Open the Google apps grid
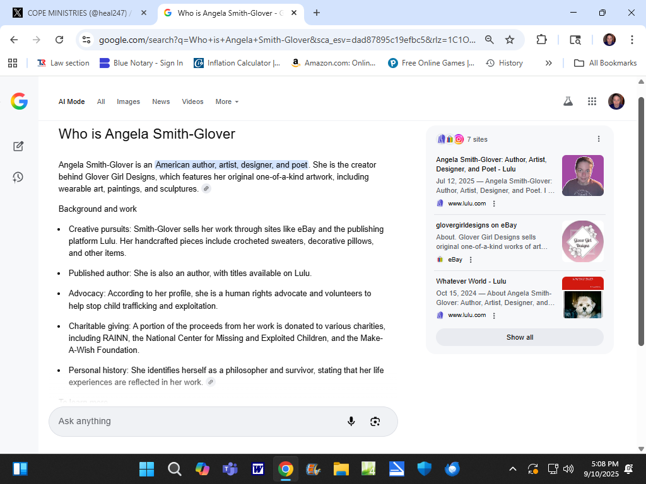 pyautogui.click(x=592, y=101)
